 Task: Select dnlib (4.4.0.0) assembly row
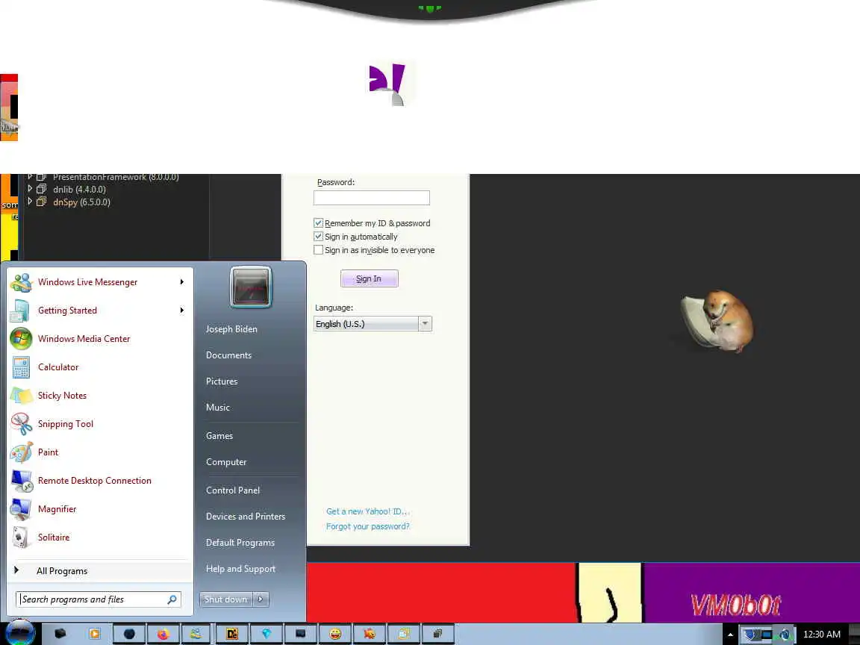[x=79, y=189]
